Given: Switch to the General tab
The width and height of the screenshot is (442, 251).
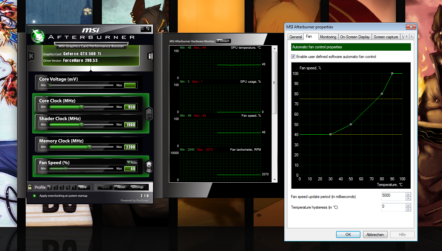Looking at the screenshot, I should pos(296,37).
